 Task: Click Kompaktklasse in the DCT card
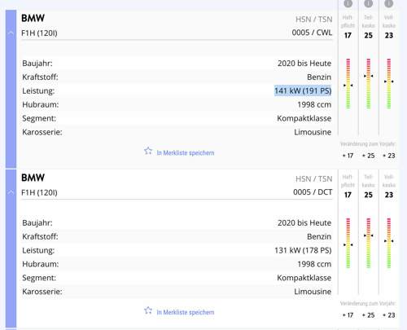coord(304,278)
